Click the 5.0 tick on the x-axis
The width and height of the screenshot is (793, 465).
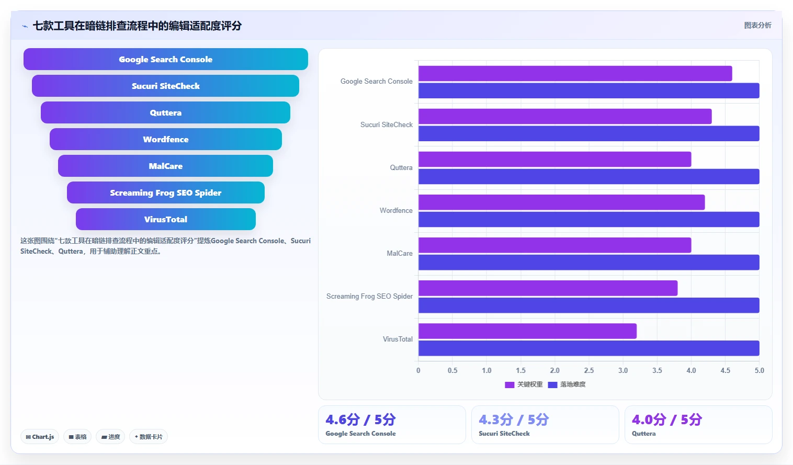click(x=760, y=370)
